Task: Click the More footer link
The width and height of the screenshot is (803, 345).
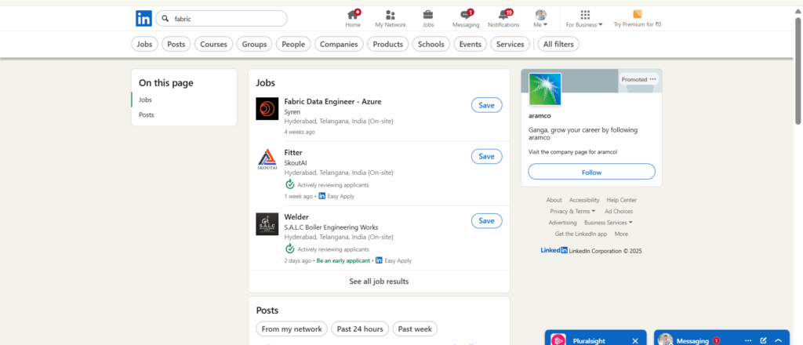Action: 621,234
